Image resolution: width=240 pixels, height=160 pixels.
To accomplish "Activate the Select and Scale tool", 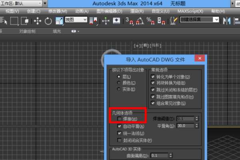I will (59, 21).
